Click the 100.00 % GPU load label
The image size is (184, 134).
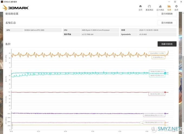tap(157, 94)
